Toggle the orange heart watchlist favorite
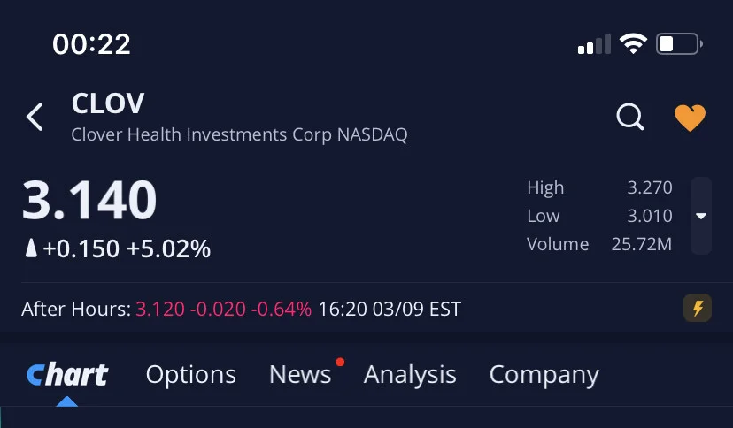 click(x=690, y=117)
